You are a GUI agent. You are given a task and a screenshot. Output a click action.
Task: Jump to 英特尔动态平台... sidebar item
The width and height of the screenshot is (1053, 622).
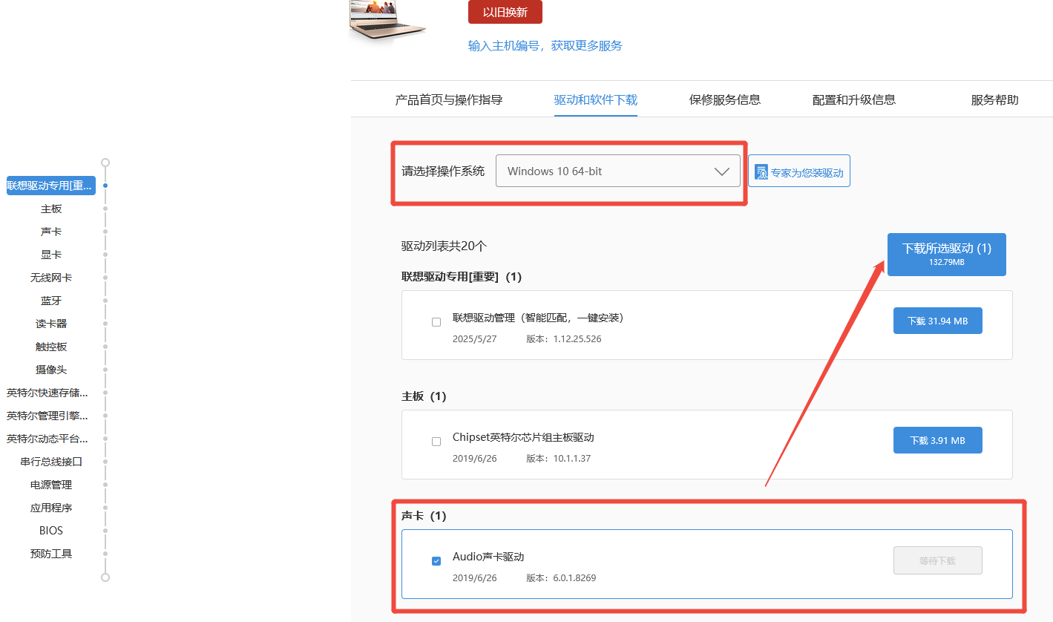47,439
